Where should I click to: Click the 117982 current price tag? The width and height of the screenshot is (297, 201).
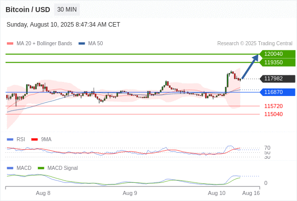(277, 79)
